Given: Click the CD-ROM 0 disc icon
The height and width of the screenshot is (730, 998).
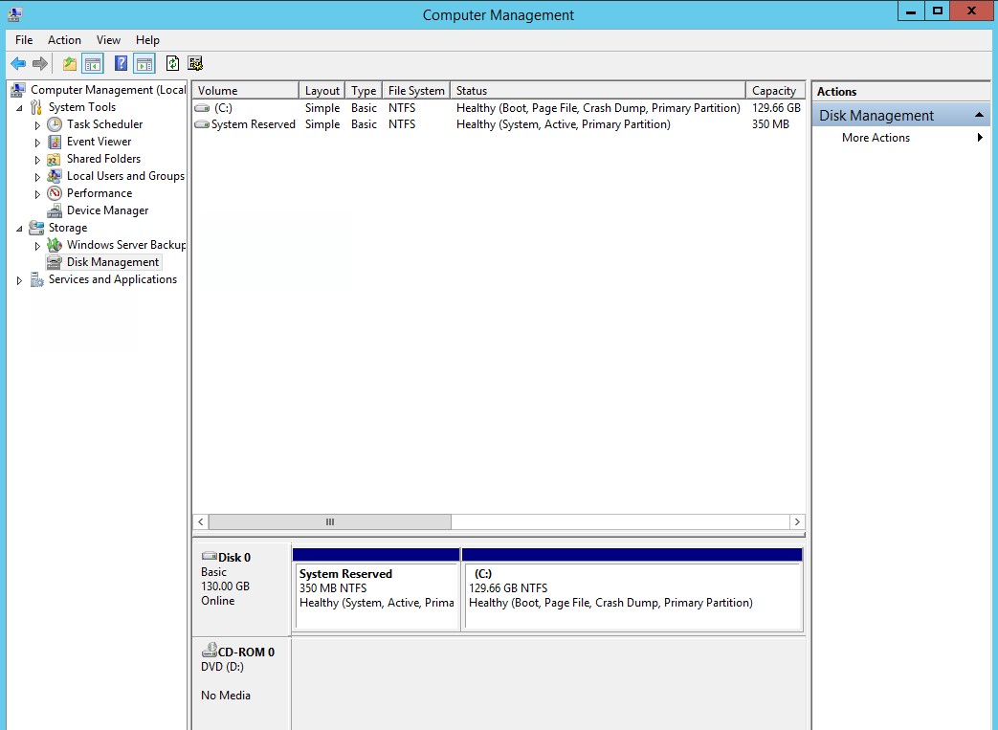Looking at the screenshot, I should (209, 650).
